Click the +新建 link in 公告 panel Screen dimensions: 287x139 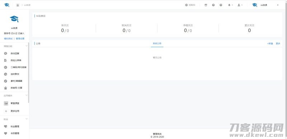point(270,44)
